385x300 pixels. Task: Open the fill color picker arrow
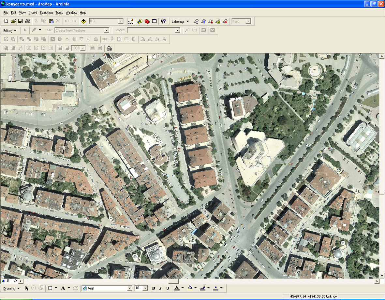point(196,288)
